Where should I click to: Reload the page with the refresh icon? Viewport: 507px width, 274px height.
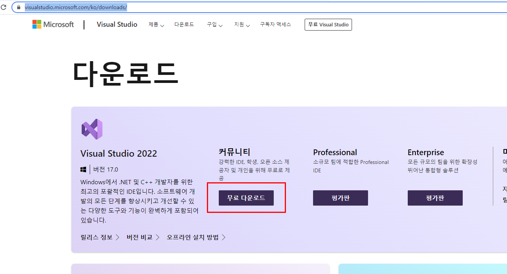[x=3, y=7]
